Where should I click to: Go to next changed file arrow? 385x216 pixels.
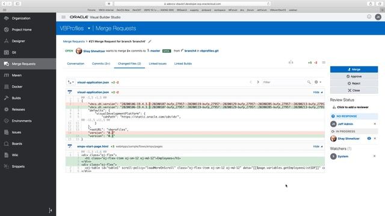pyautogui.click(x=258, y=82)
